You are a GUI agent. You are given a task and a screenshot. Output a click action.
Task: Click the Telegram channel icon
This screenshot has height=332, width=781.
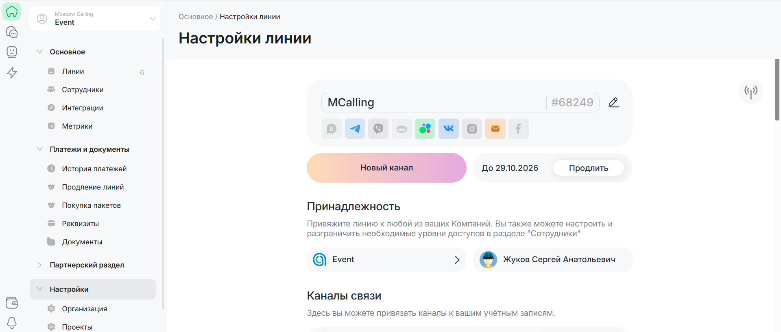(355, 129)
